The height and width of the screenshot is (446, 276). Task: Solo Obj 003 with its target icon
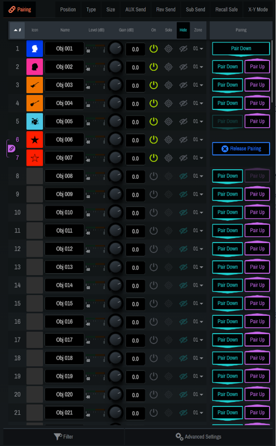click(168, 85)
